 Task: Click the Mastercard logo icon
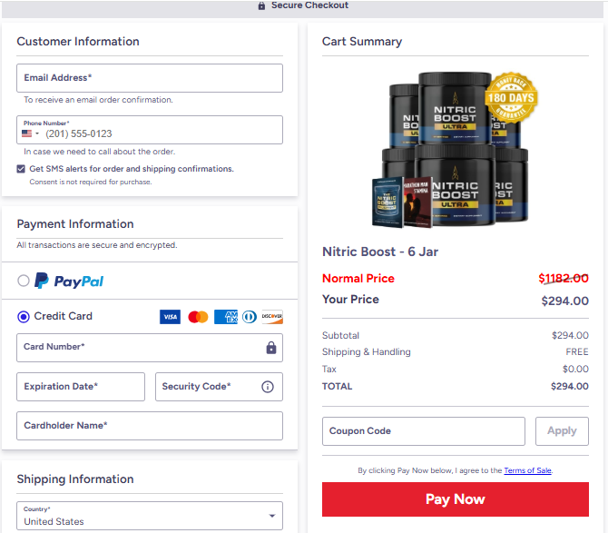pyautogui.click(x=198, y=317)
